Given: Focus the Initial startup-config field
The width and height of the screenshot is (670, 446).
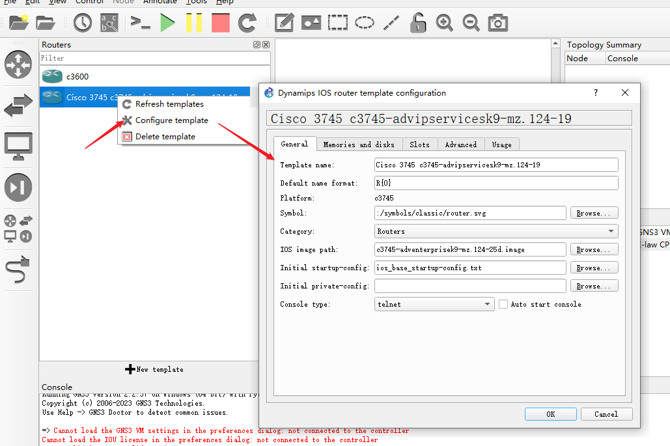Looking at the screenshot, I should 470,268.
